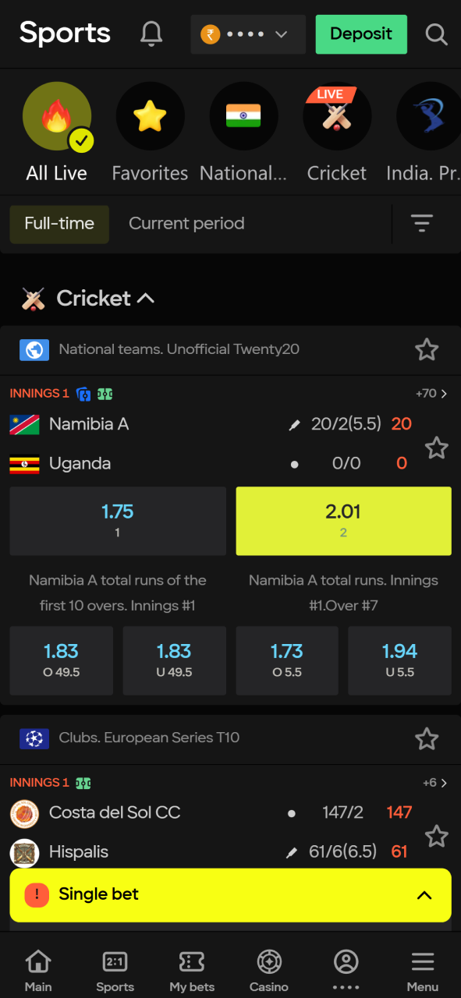Star the Clubs European Series T10 league
This screenshot has height=998, width=461.
coord(427,738)
